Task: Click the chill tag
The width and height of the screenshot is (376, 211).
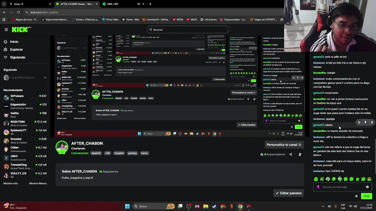Action: pyautogui.click(x=108, y=153)
